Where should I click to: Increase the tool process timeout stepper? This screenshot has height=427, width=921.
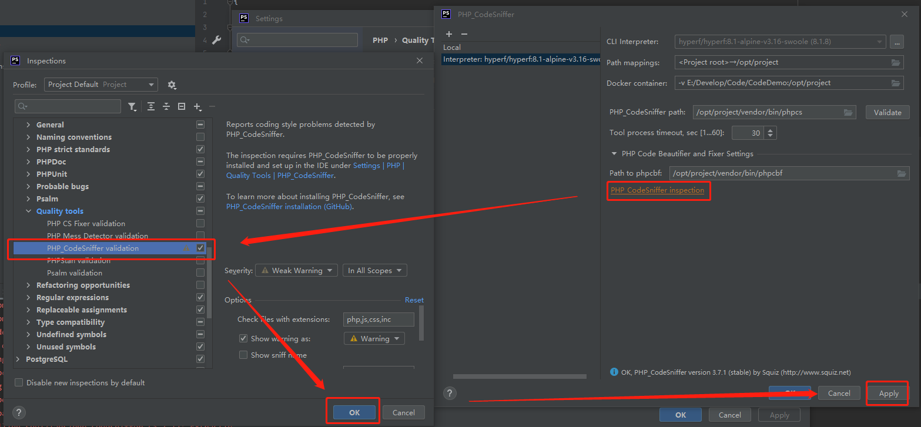(771, 130)
